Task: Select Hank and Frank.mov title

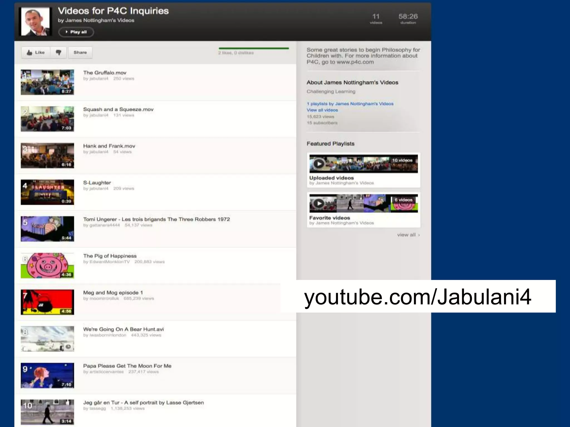Action: point(109,146)
